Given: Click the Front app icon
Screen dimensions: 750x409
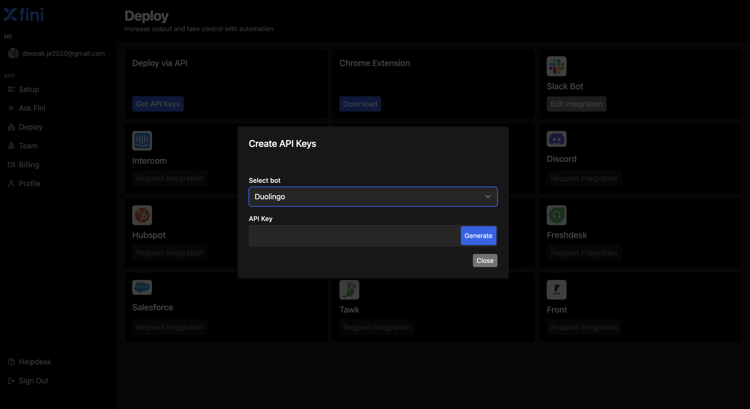Looking at the screenshot, I should [x=556, y=290].
